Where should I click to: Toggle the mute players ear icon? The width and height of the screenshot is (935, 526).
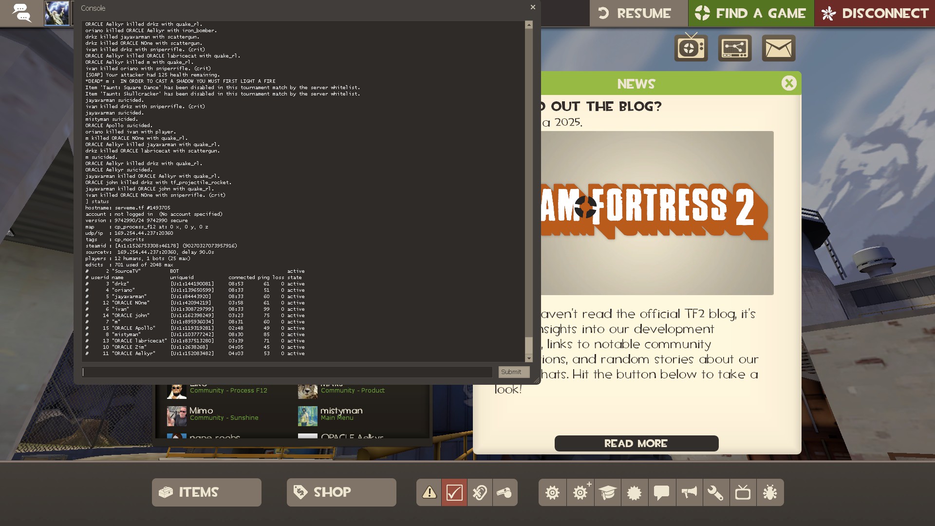pyautogui.click(x=480, y=493)
